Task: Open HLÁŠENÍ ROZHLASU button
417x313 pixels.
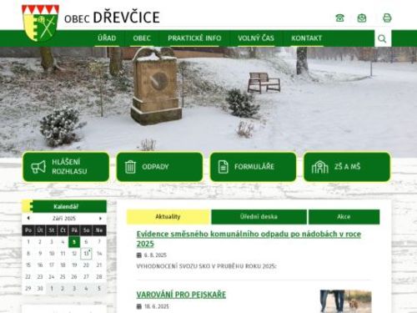Action: pos(66,167)
